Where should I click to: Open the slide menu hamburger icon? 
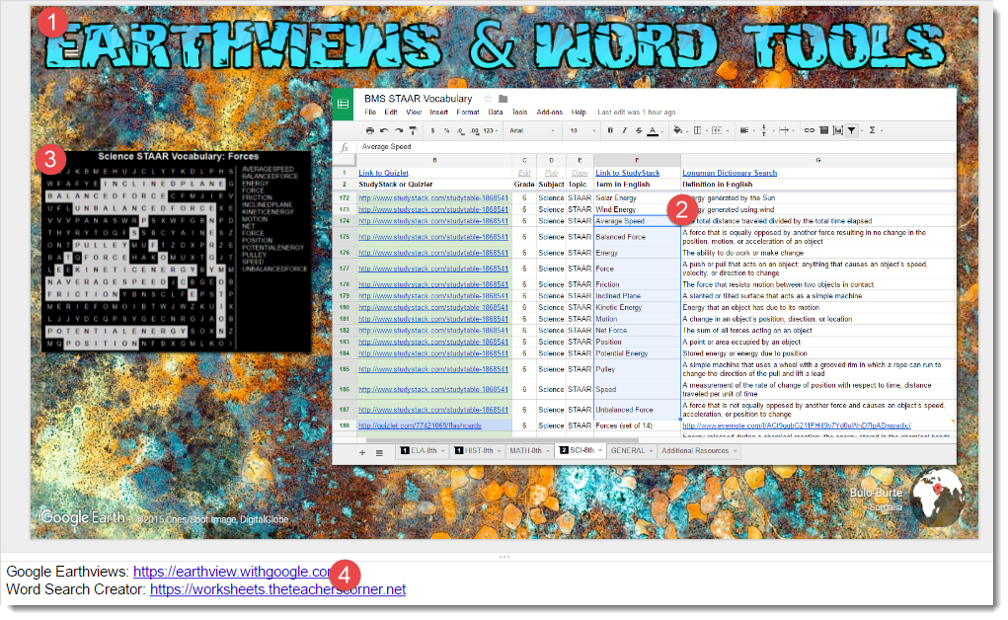tap(71, 52)
